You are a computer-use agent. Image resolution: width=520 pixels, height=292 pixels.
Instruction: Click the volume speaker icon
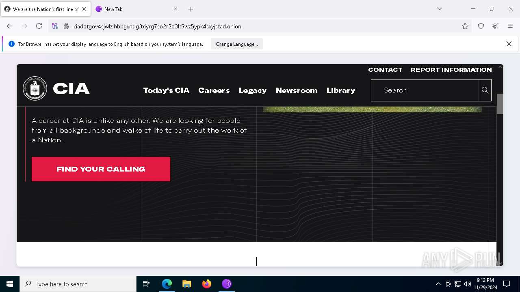pyautogui.click(x=468, y=284)
